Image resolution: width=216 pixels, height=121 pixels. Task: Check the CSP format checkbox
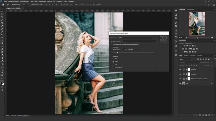point(113,65)
